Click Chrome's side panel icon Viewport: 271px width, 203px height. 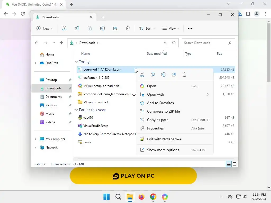pyautogui.click(x=248, y=14)
